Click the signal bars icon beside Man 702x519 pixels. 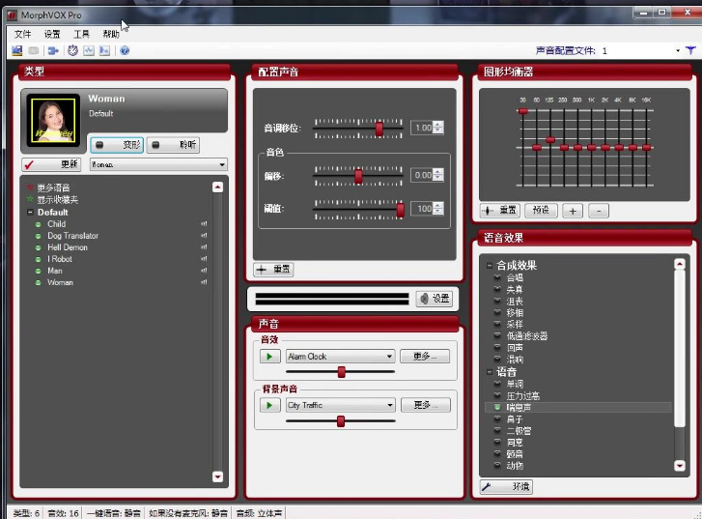point(204,271)
